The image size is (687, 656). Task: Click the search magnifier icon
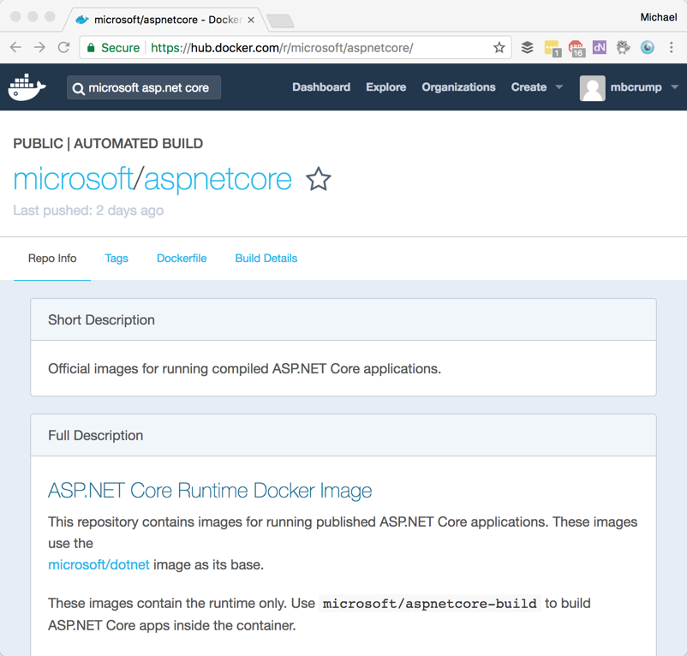pyautogui.click(x=79, y=89)
